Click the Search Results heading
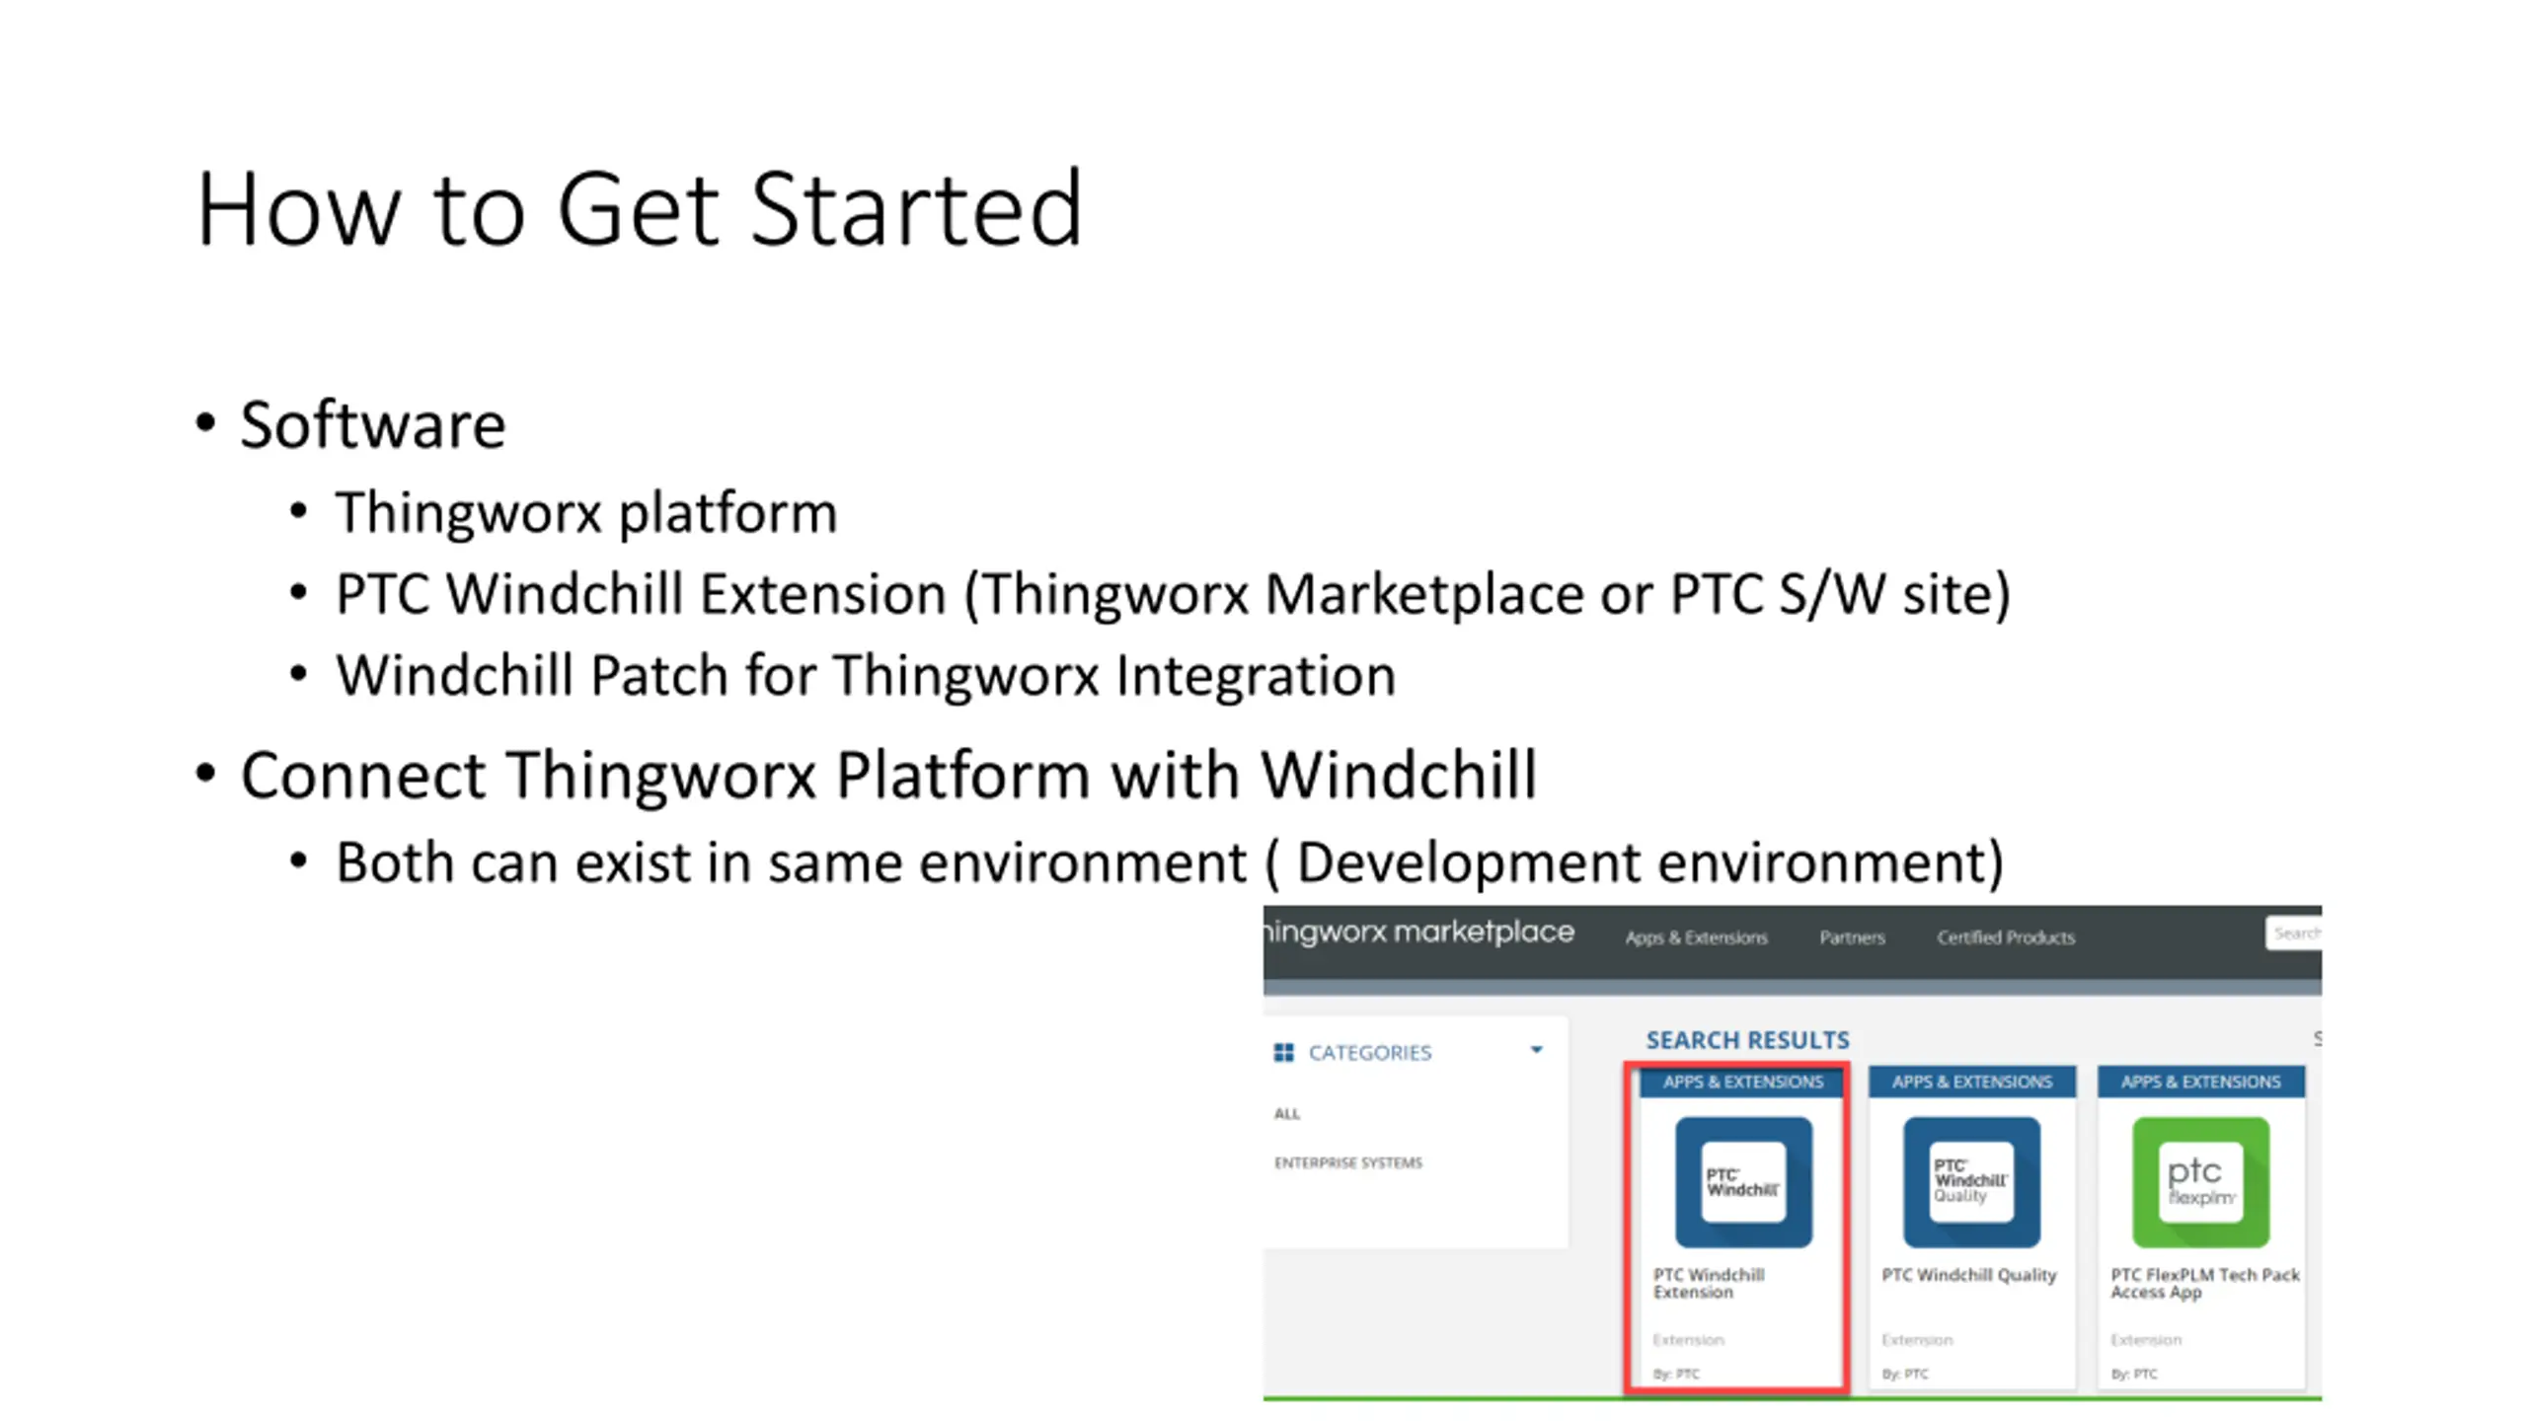 1747,1040
